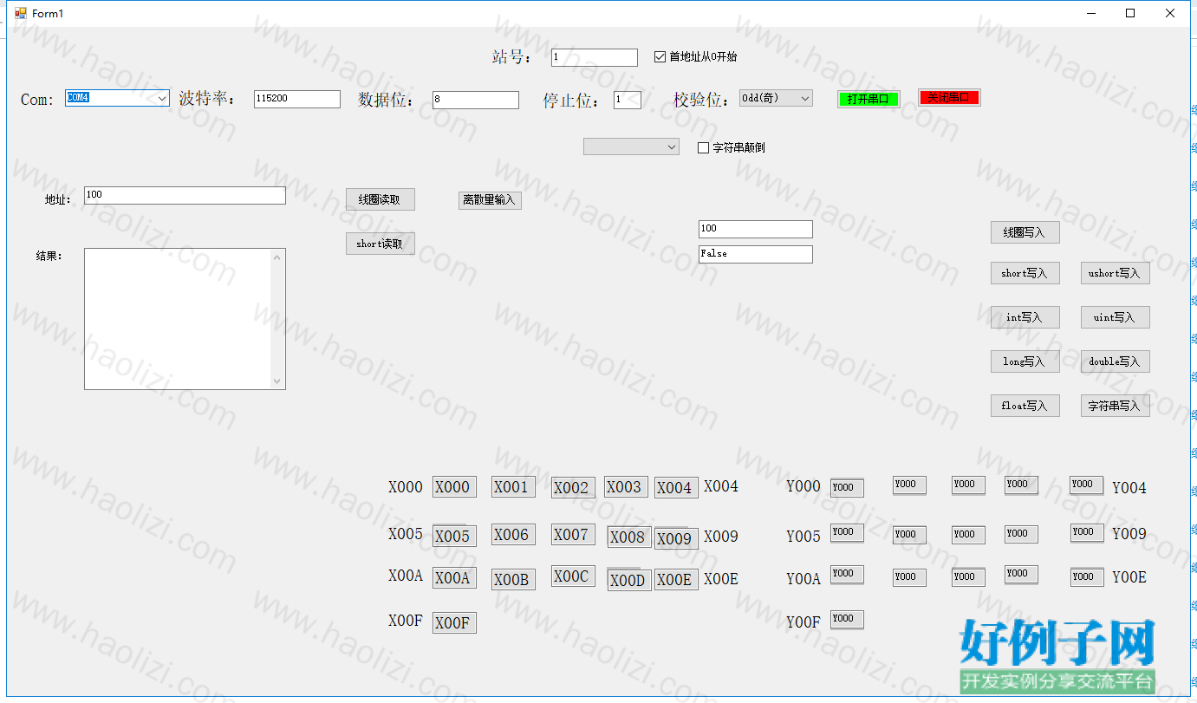This screenshot has height=703, width=1197.
Task: Click the 结果 box scroll-up arrow
Action: click(277, 257)
